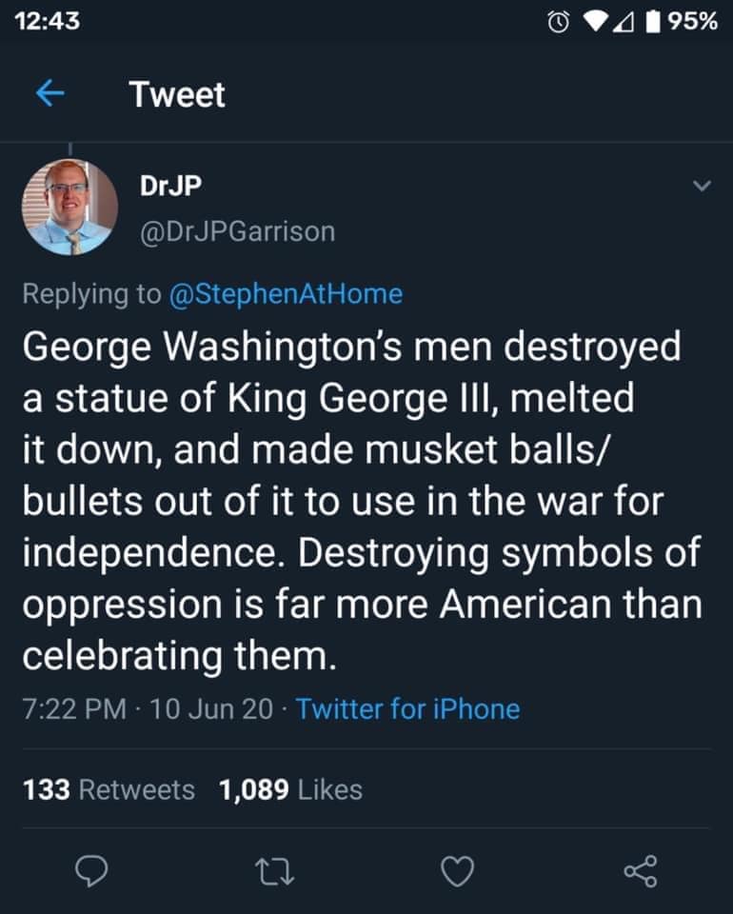This screenshot has width=733, height=914.
Task: Tap the DrJP display name
Action: (170, 185)
